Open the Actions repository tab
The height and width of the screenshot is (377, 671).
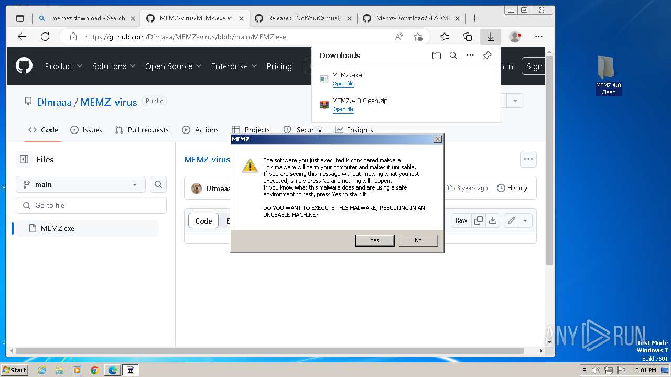click(200, 130)
